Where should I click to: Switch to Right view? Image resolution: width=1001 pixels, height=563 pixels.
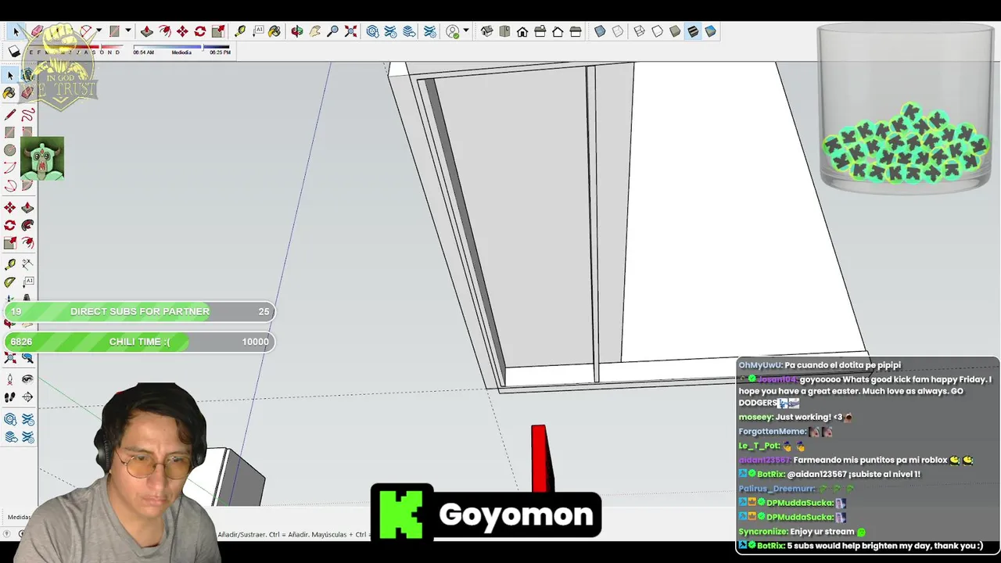point(540,31)
